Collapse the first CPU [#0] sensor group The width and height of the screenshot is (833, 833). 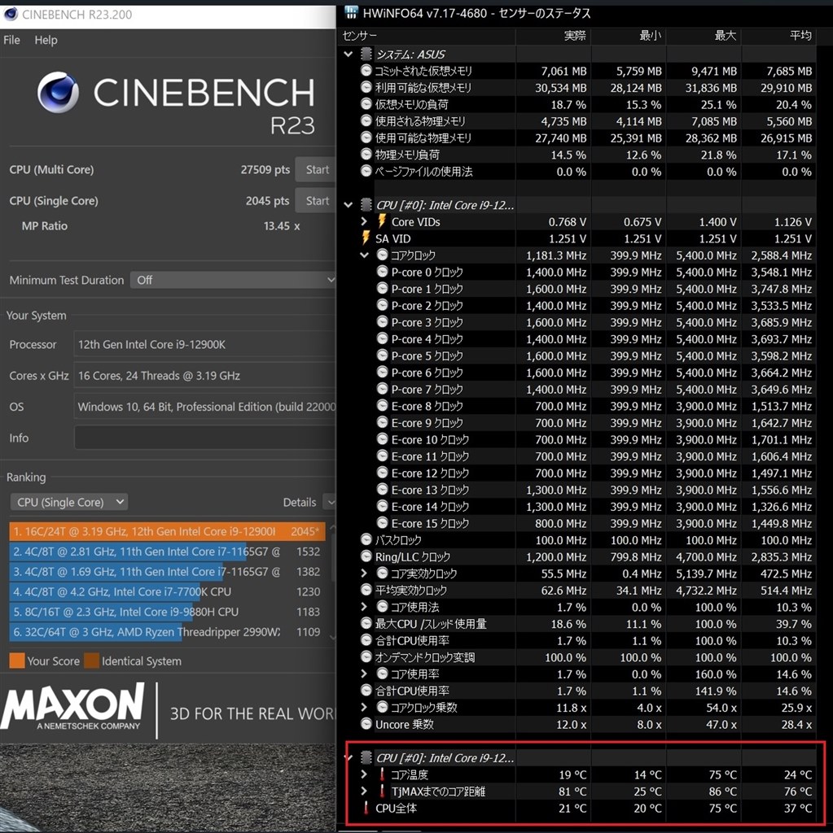tap(349, 205)
